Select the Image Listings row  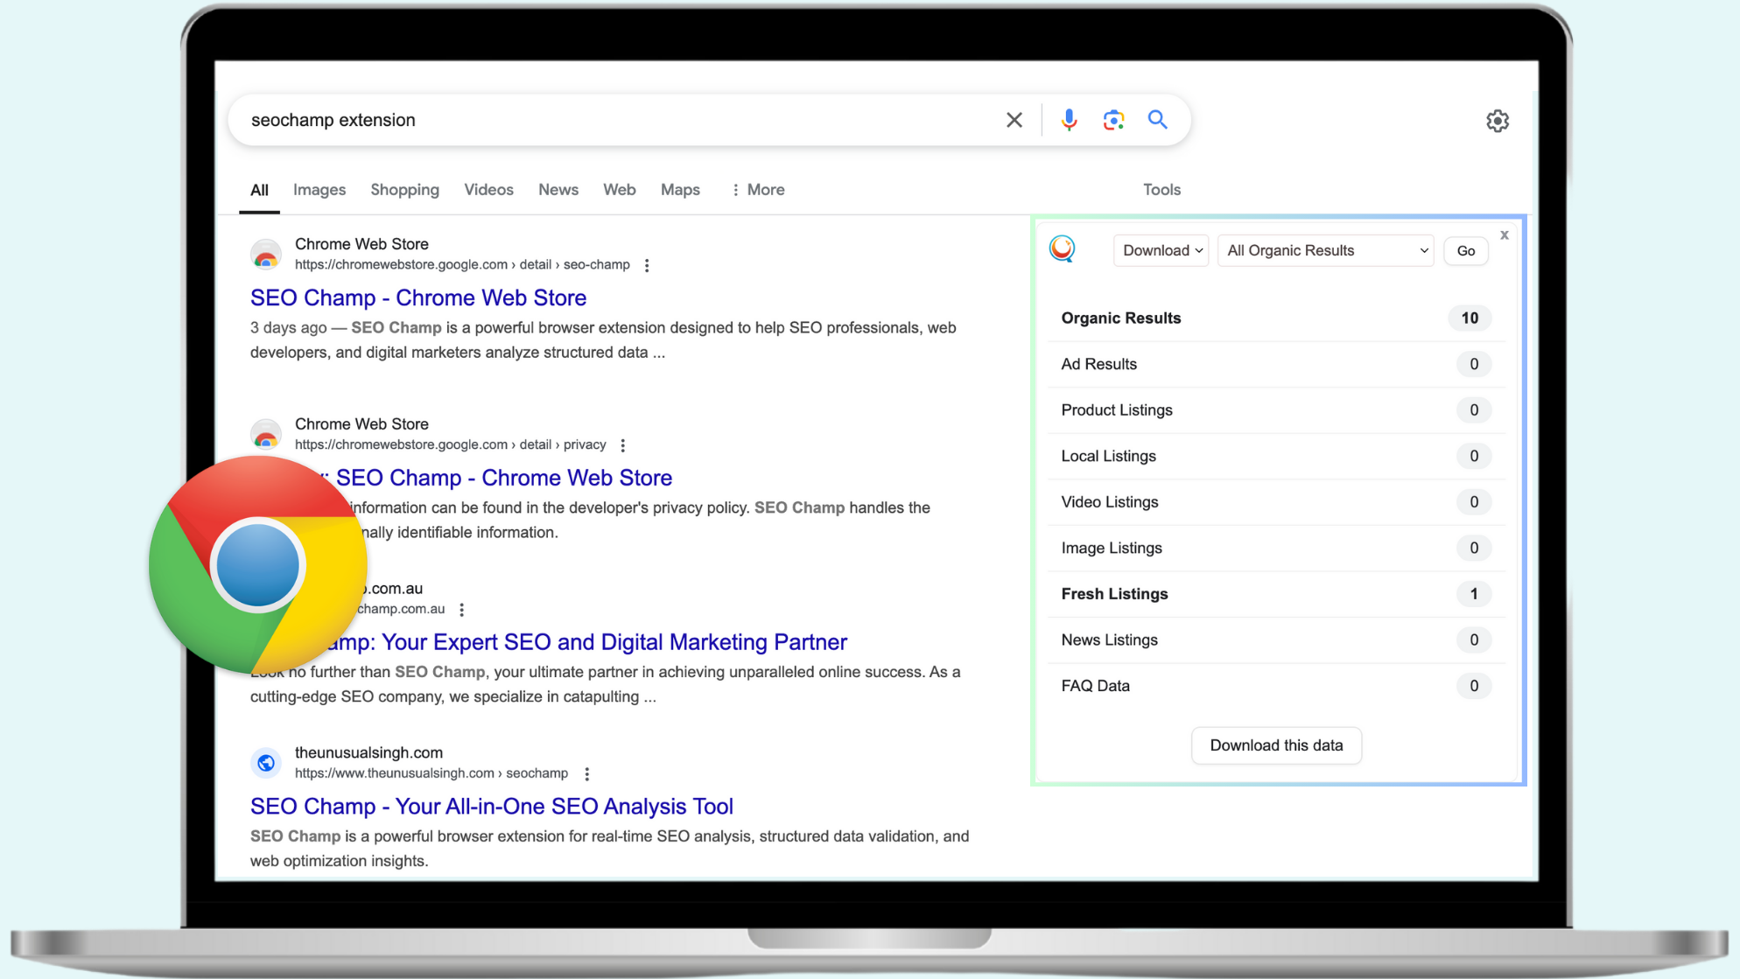pyautogui.click(x=1276, y=548)
